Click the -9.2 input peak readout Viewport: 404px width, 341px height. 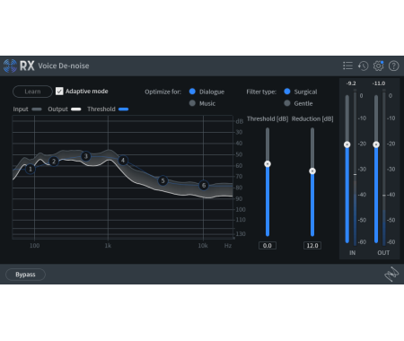[351, 83]
